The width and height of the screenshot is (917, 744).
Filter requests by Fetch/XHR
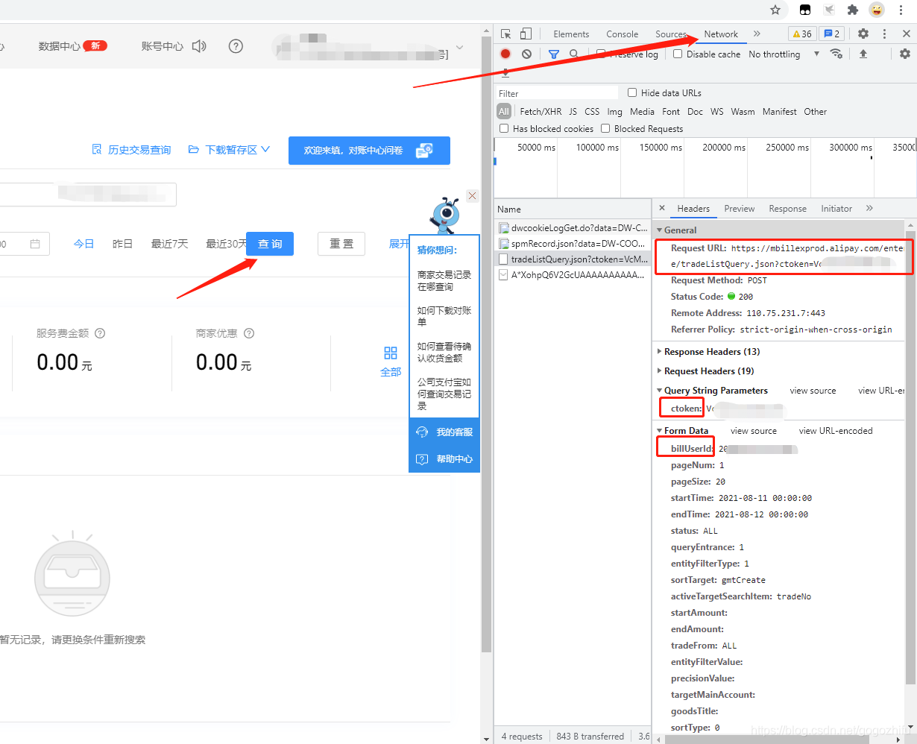(541, 111)
